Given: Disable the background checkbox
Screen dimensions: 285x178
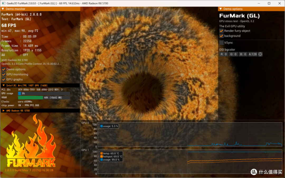Looking at the screenshot, I should (221, 36).
